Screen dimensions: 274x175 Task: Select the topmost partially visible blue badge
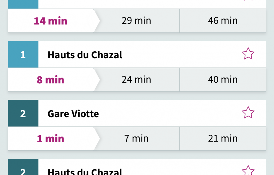point(23,4)
